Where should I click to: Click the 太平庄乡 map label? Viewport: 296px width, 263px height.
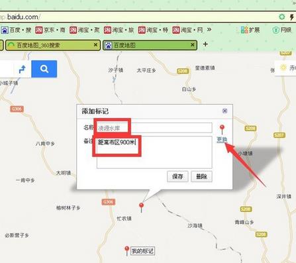pos(146,70)
